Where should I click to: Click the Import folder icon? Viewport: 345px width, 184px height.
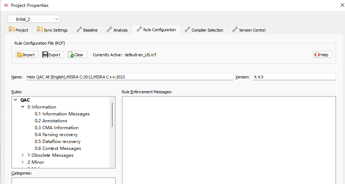pos(20,55)
